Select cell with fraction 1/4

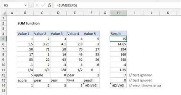pos(25,70)
